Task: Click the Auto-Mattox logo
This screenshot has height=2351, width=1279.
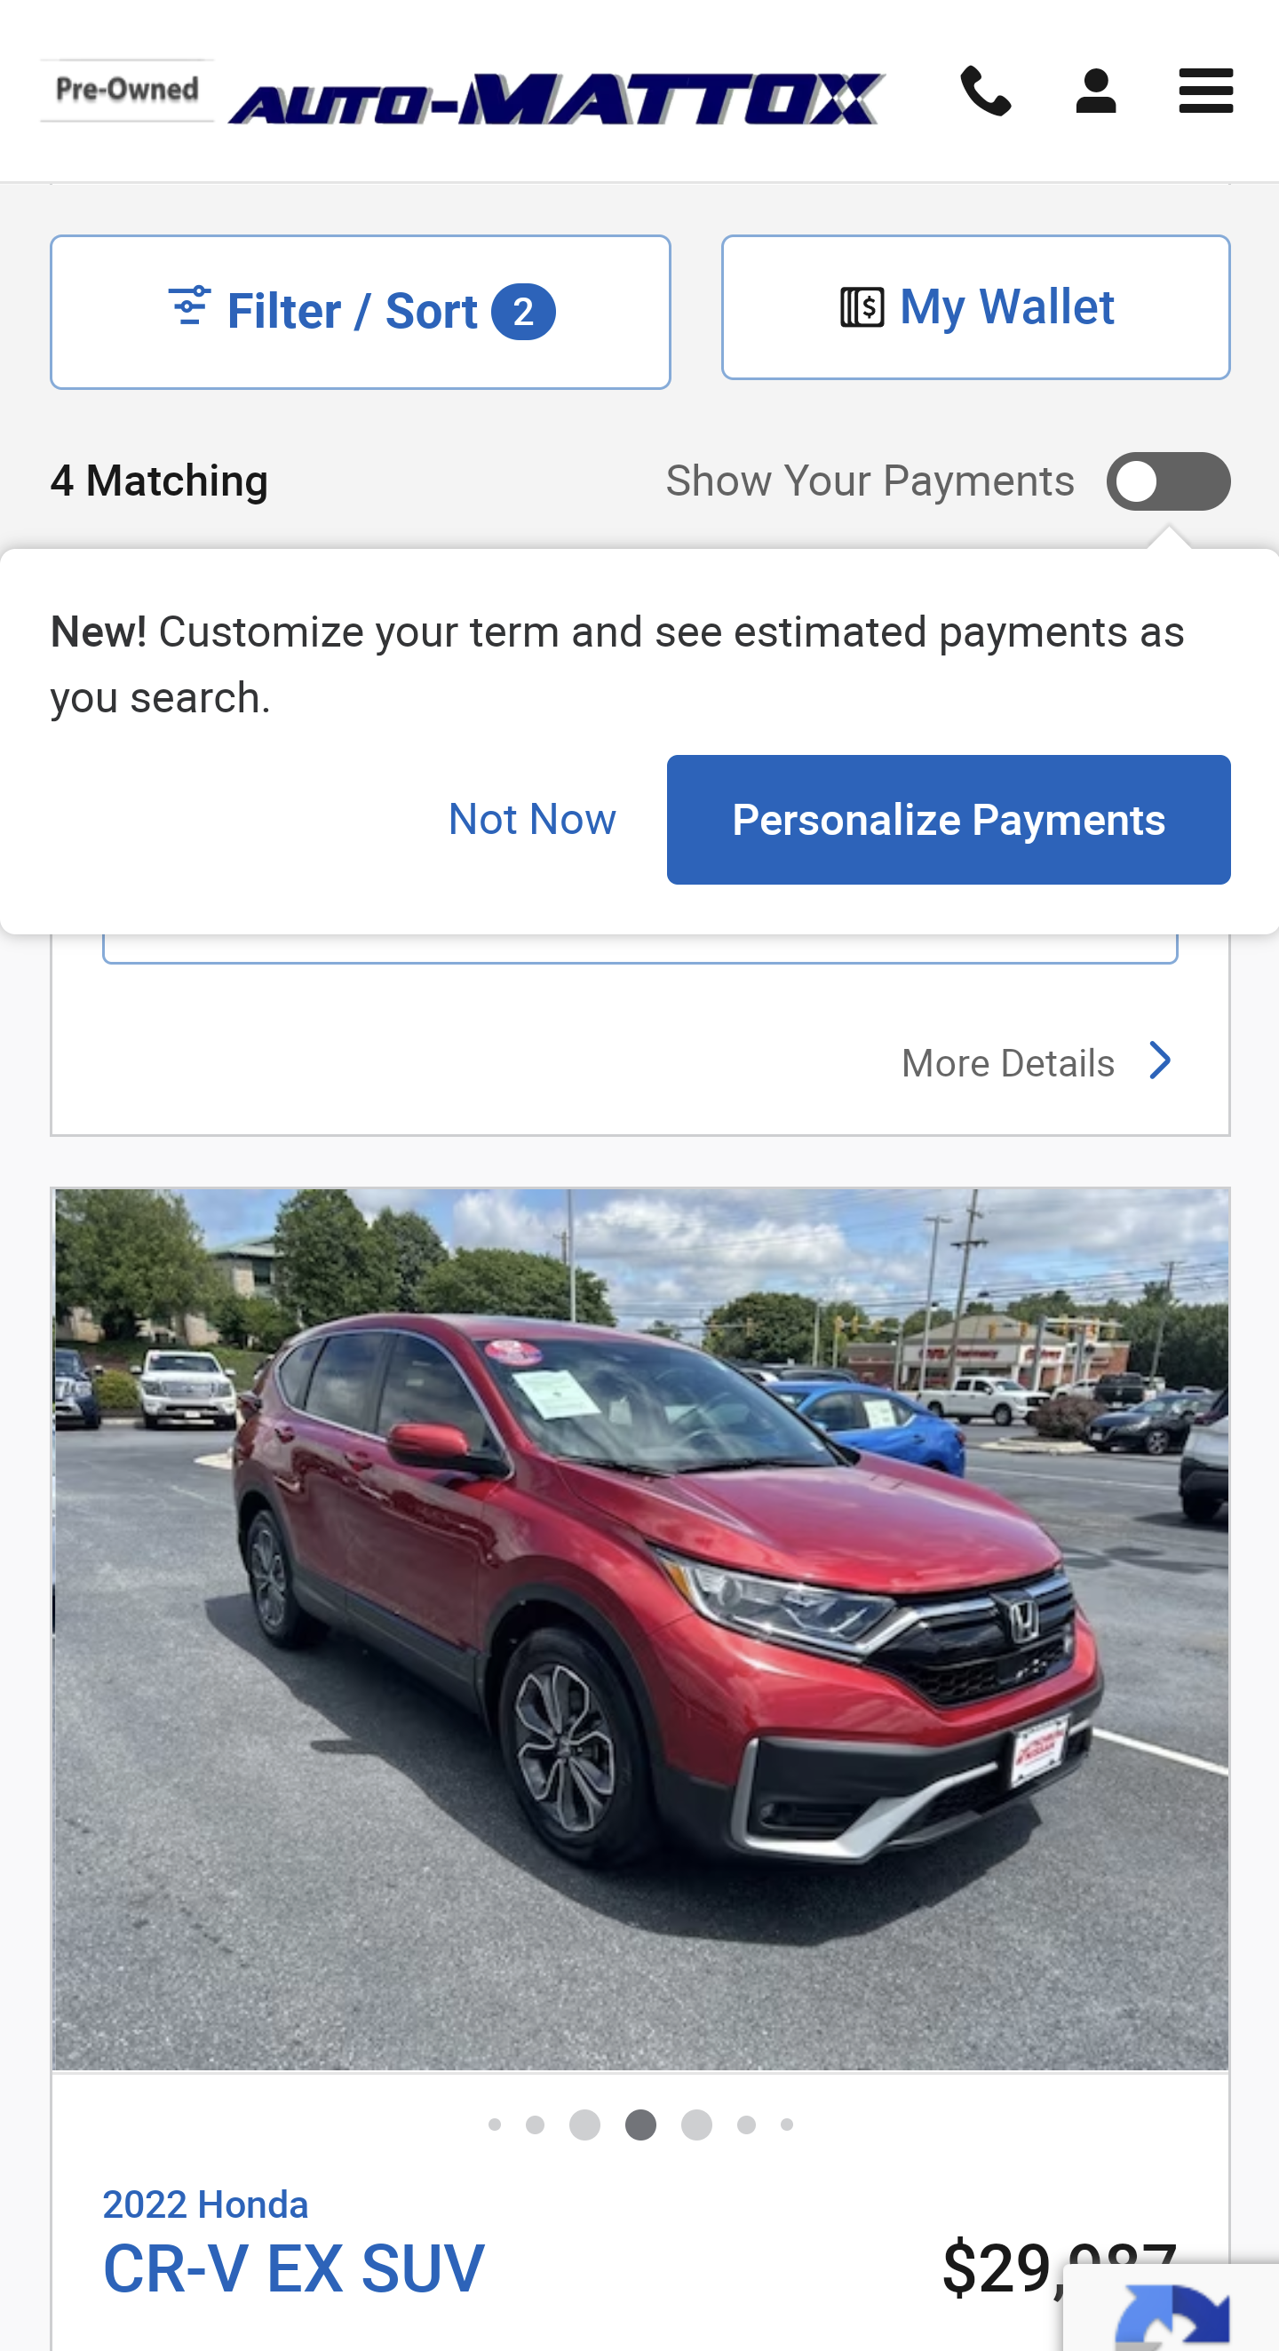Action: 557,99
